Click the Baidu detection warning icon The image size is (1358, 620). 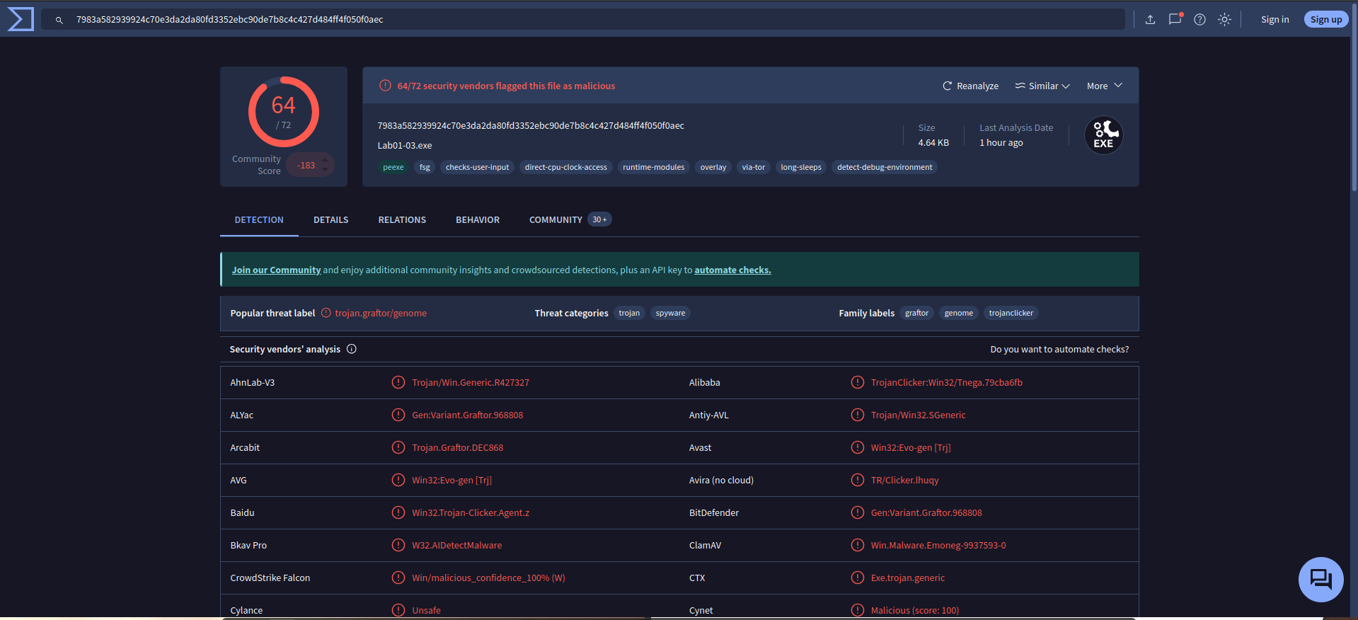(x=398, y=512)
